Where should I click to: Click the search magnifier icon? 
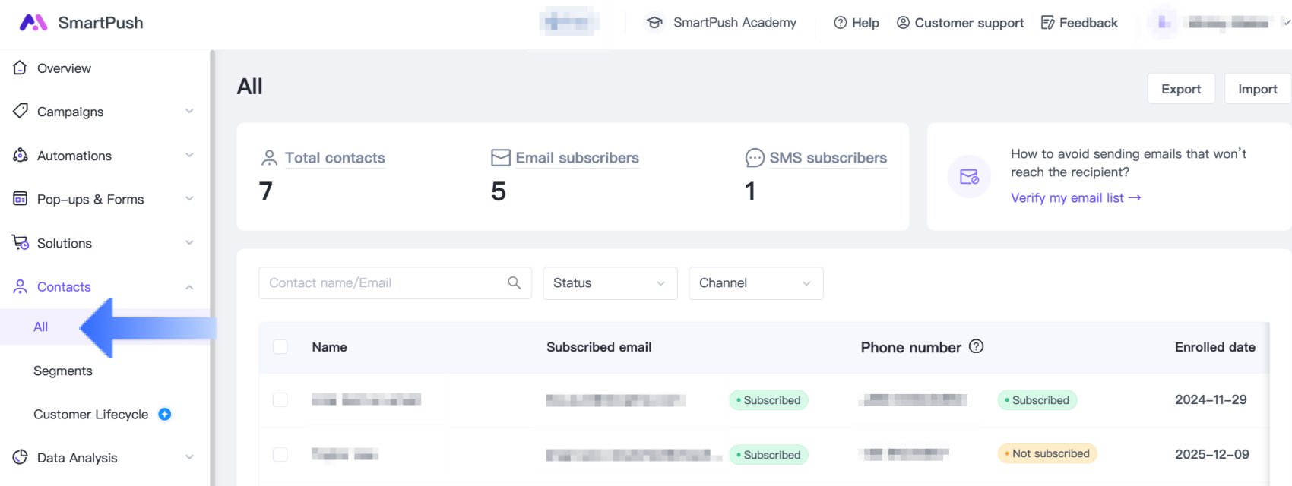pyautogui.click(x=515, y=283)
